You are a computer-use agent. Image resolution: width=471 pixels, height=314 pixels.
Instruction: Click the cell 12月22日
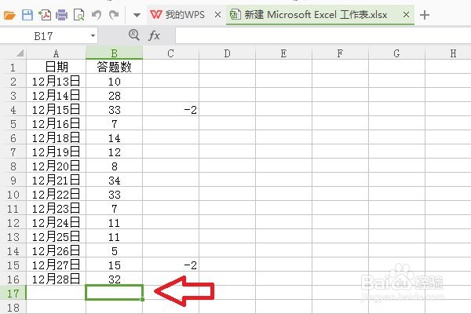tap(57, 194)
